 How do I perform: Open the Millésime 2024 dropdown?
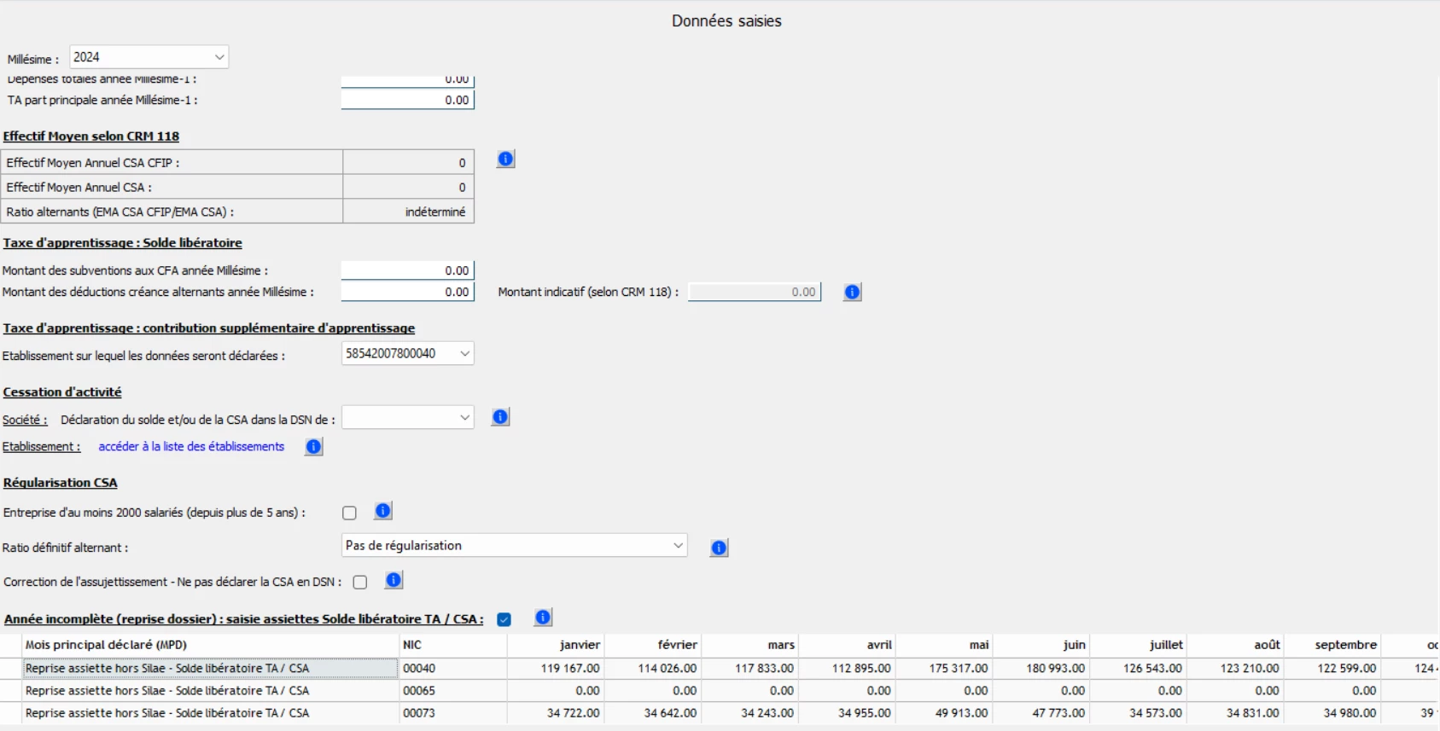(149, 57)
